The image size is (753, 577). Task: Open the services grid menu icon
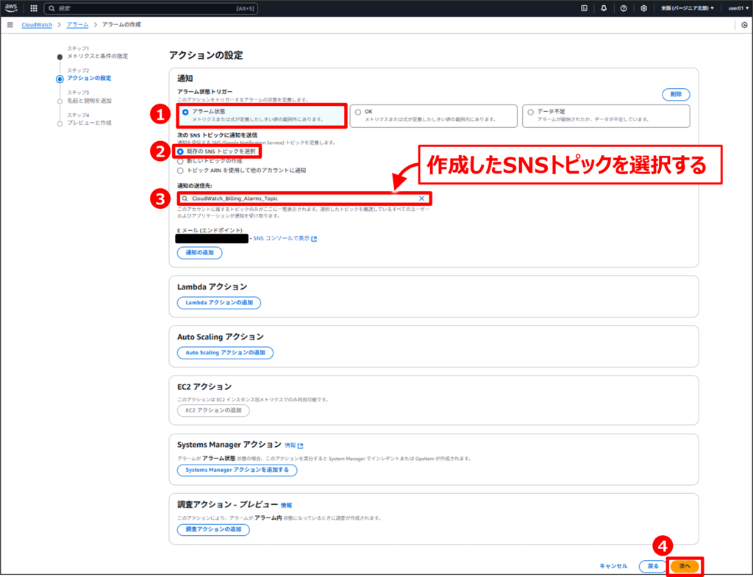[34, 8]
